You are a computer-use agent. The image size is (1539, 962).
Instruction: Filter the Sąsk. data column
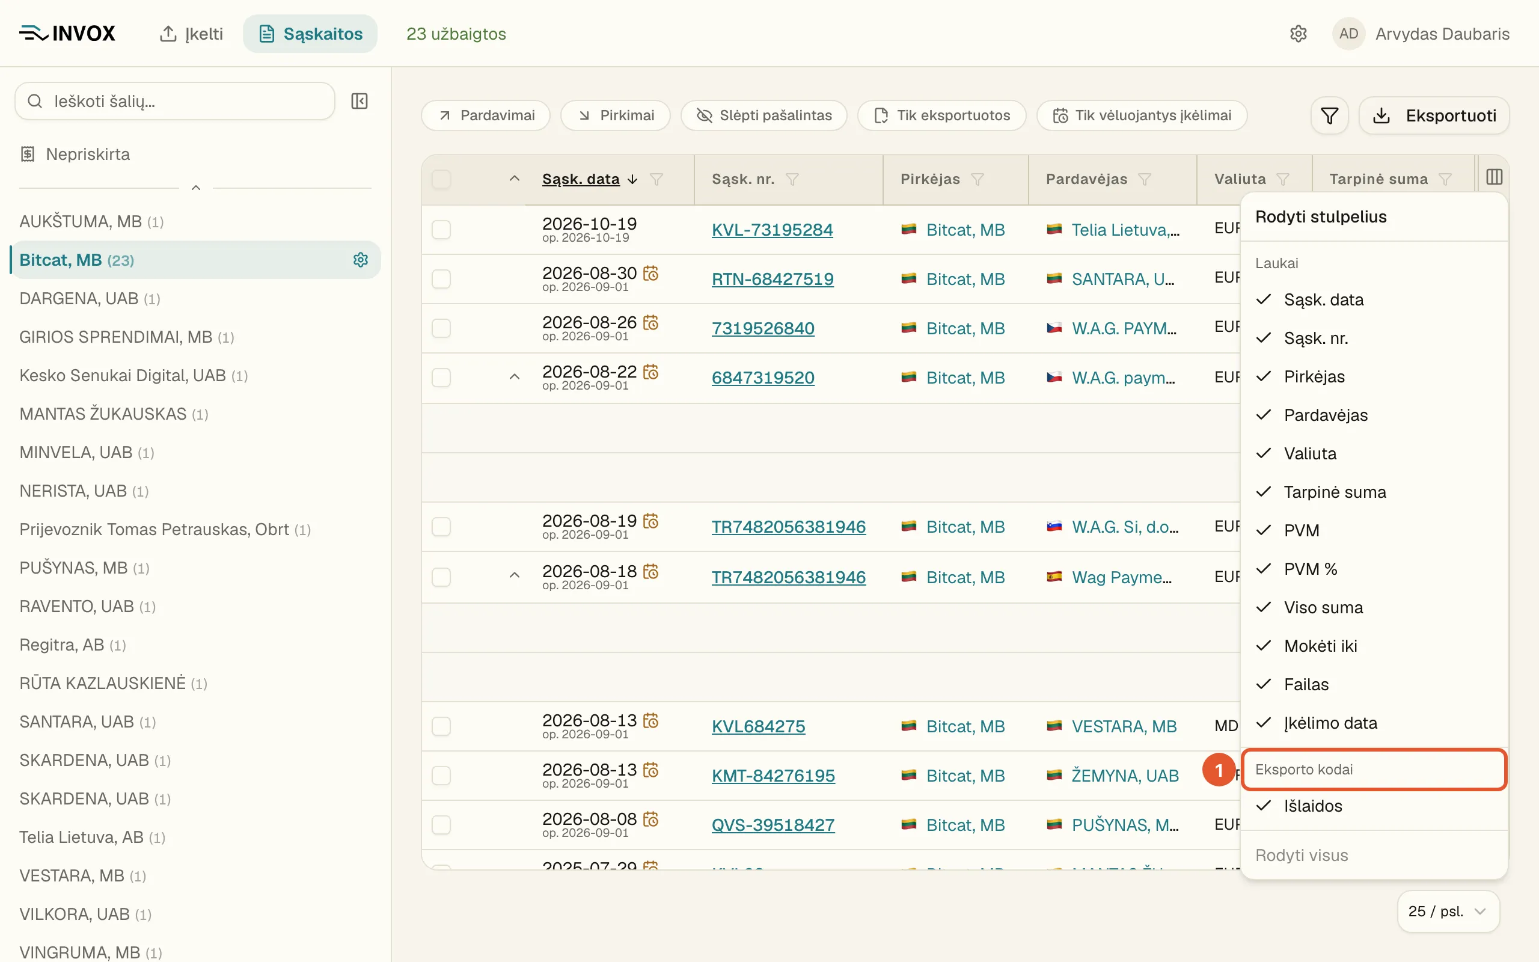point(656,179)
